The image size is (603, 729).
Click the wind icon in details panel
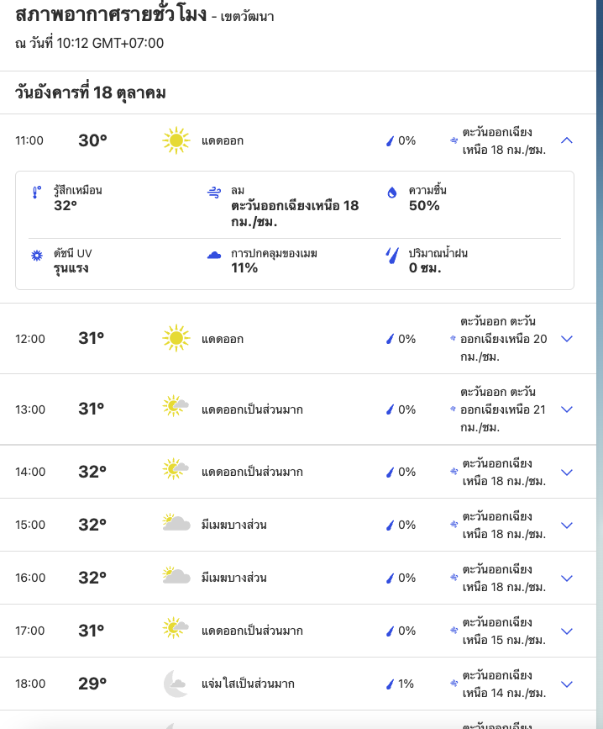[214, 192]
